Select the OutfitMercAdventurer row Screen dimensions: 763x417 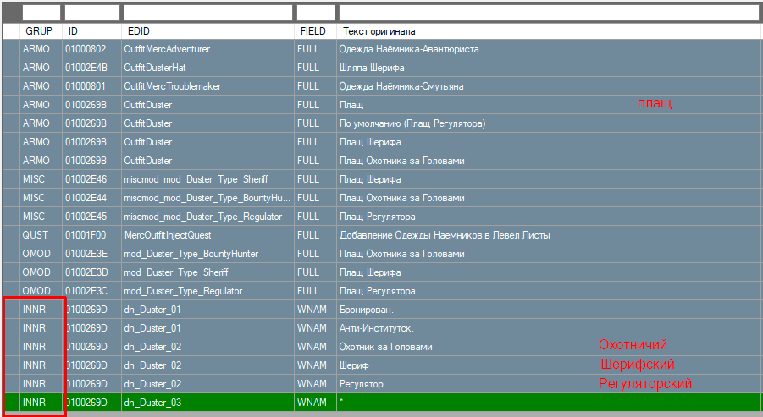(381, 49)
